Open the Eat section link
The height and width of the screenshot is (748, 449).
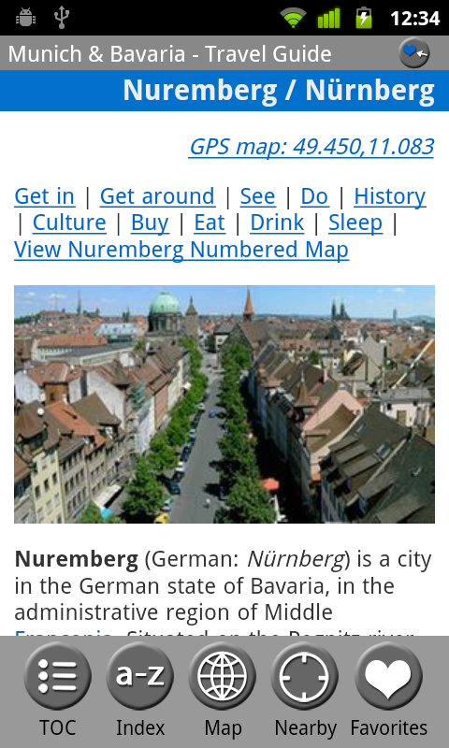pos(210,223)
